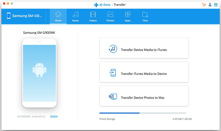Open the Videos tab
Image resolution: width=221 pixels, height=131 pixels.
(x=93, y=17)
